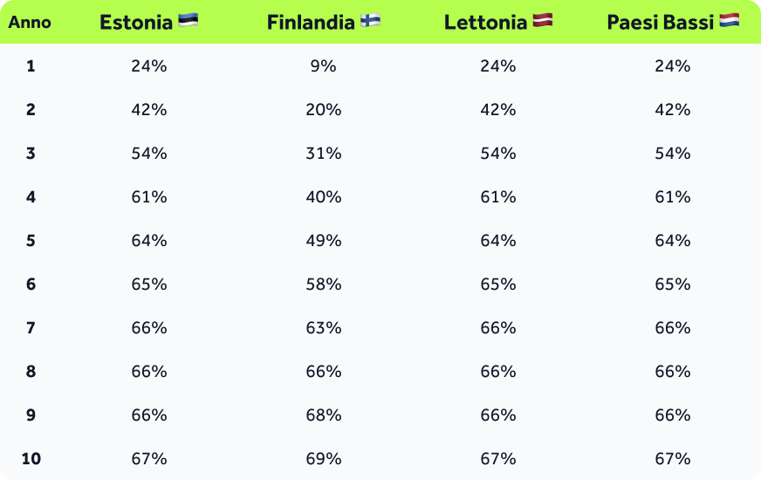Click Estonia's 54% value in year 3
761x480 pixels.
pyautogui.click(x=148, y=154)
